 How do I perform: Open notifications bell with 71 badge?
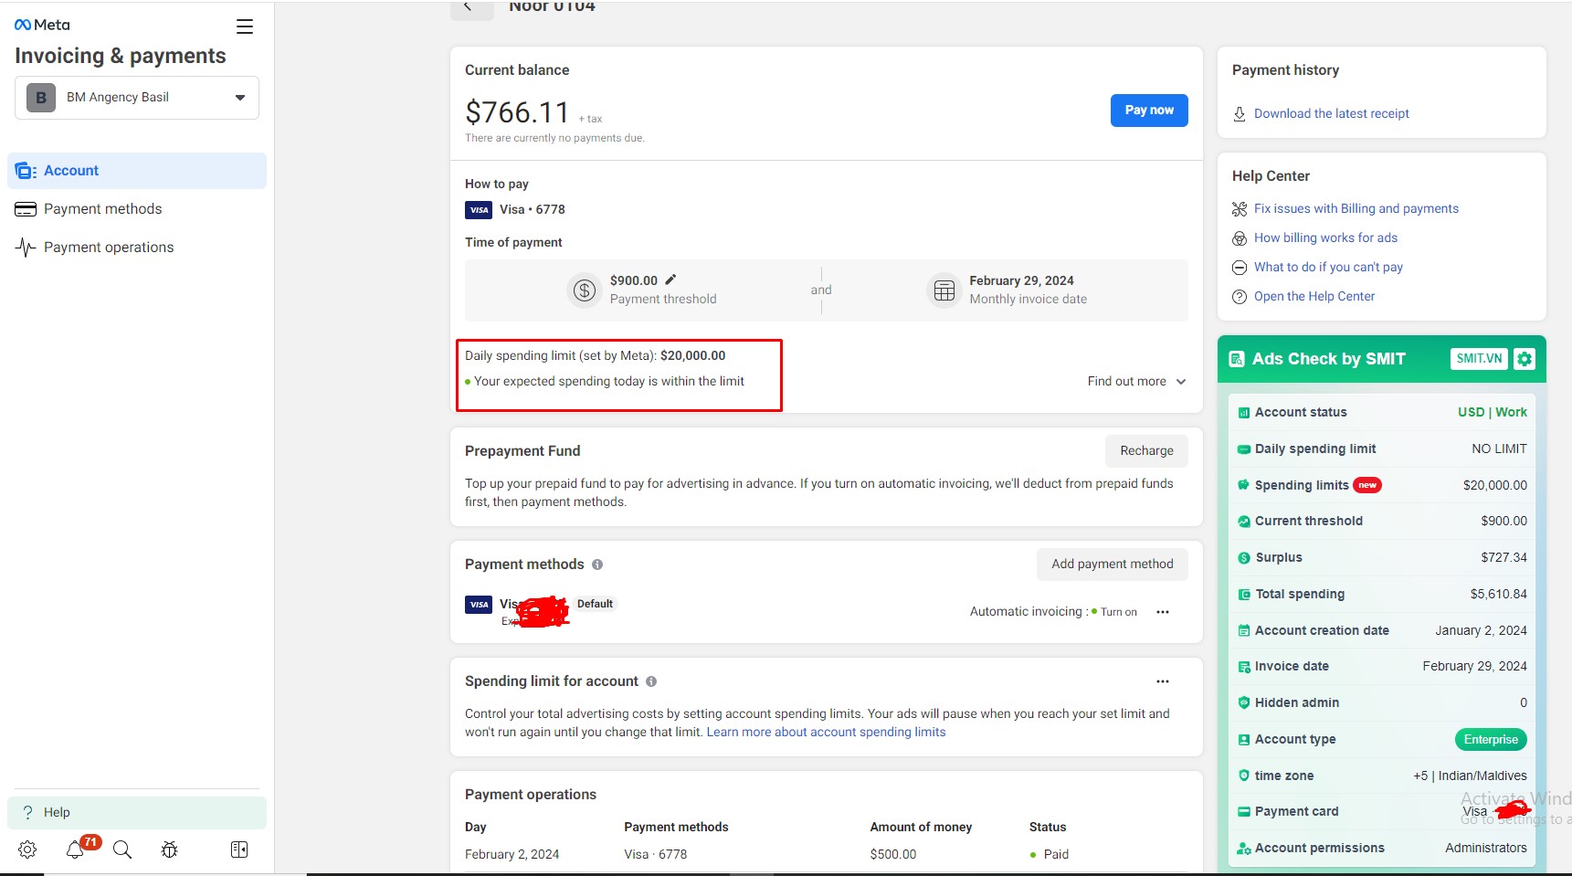(x=76, y=850)
